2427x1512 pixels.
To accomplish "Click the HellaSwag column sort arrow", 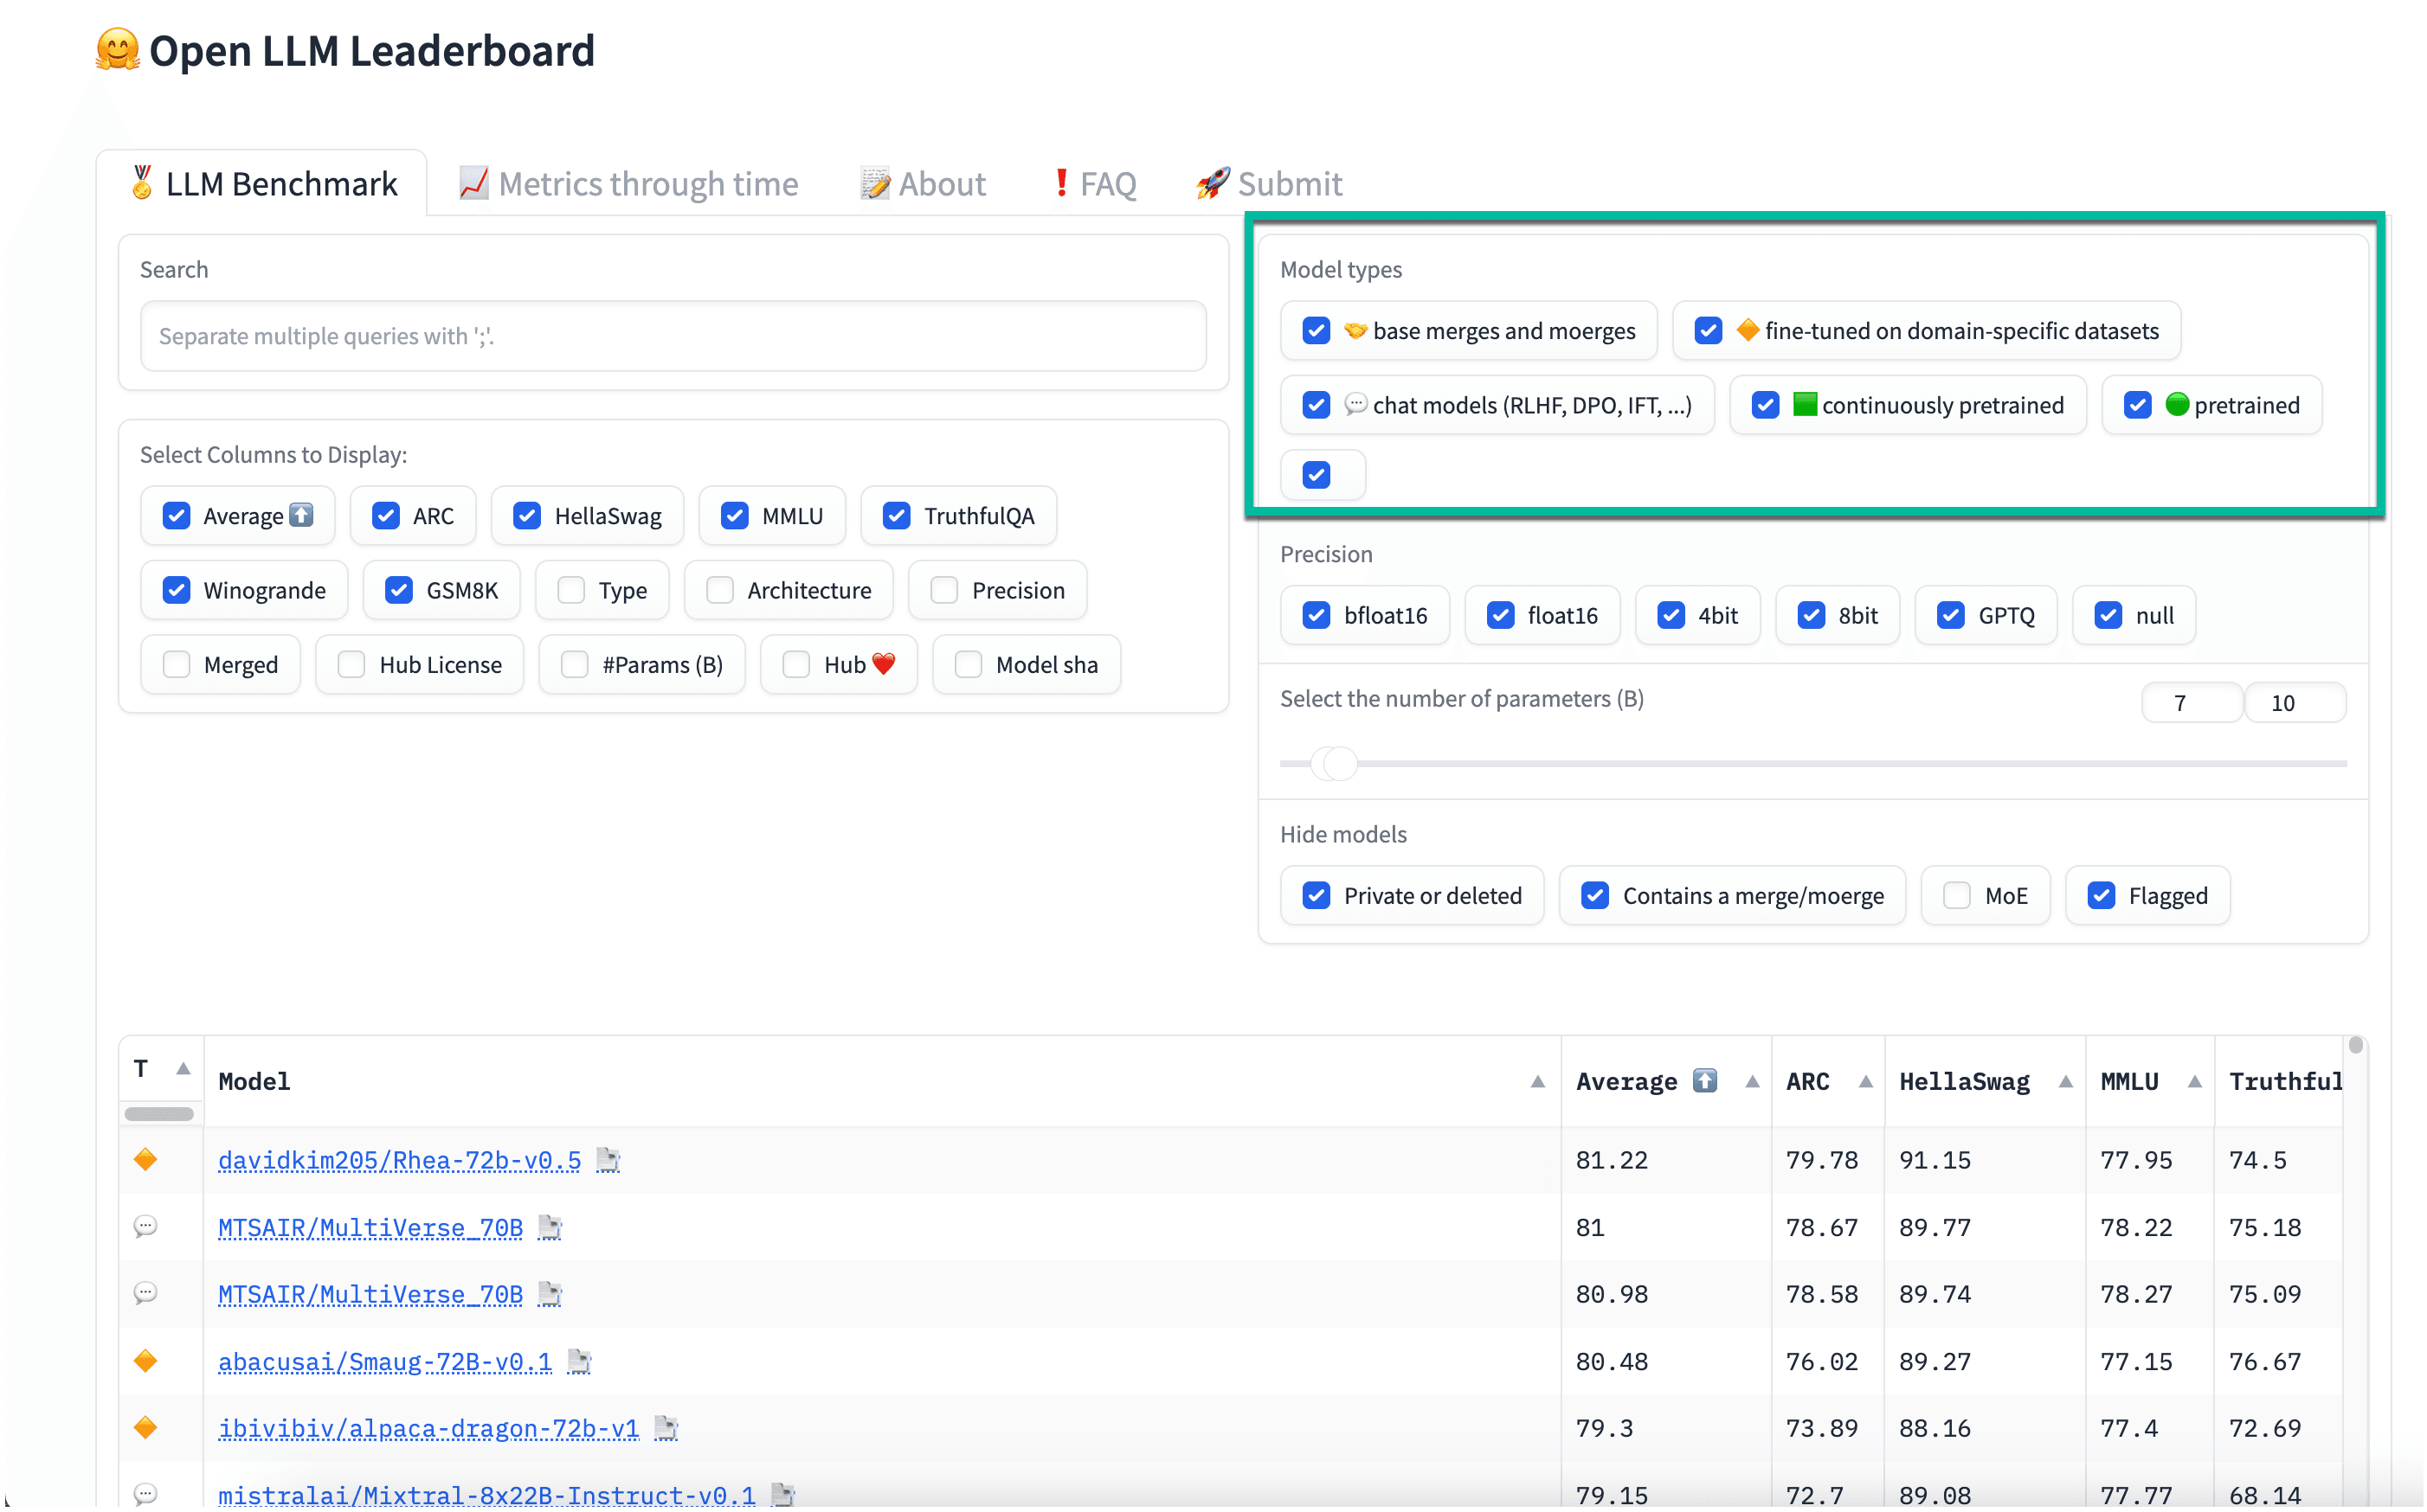I will pyautogui.click(x=2067, y=1081).
